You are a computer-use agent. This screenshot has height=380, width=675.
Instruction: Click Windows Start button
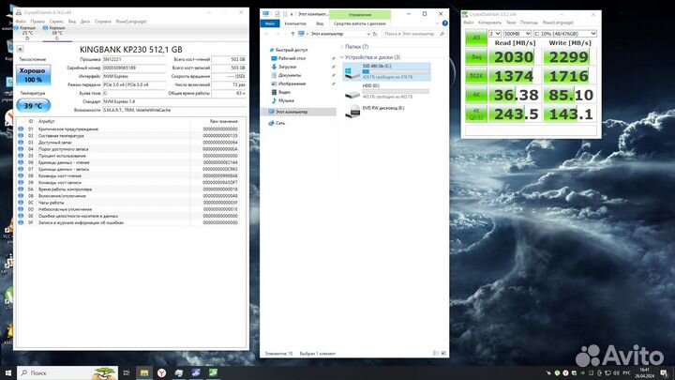click(7, 372)
